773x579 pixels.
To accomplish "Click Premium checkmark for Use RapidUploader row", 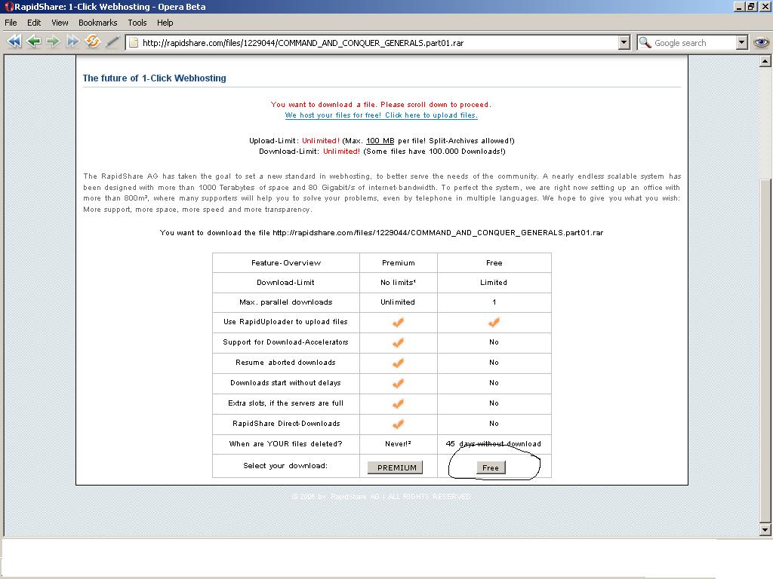I will (x=398, y=323).
